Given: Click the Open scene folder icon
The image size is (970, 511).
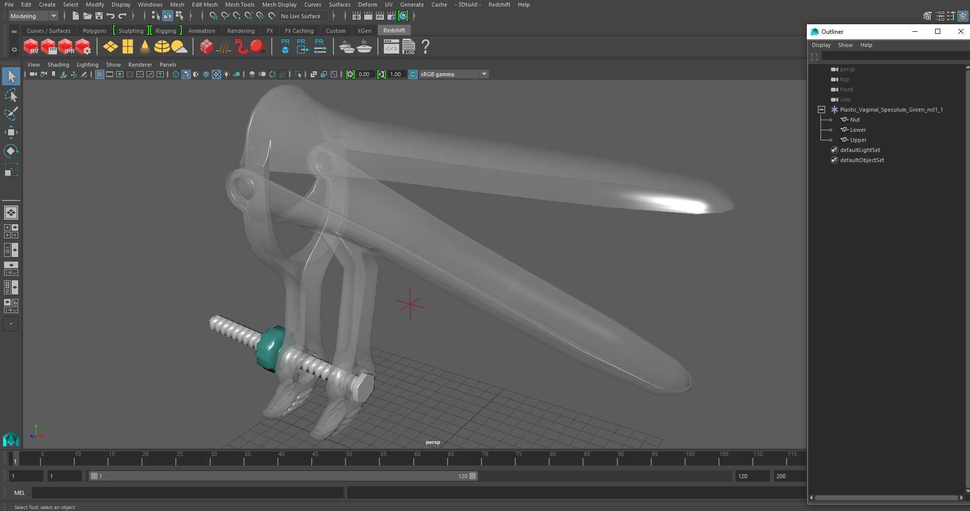Looking at the screenshot, I should click(x=87, y=16).
